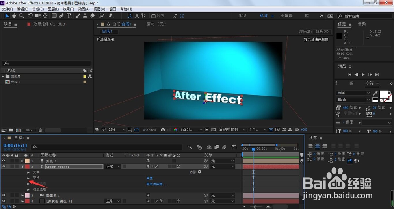Toggle Transparency Grid in viewer
Viewport: 394px width, 209px height.
(x=213, y=130)
